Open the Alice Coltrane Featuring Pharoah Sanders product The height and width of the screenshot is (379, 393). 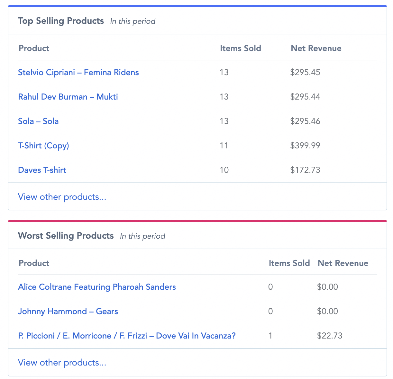coord(97,287)
